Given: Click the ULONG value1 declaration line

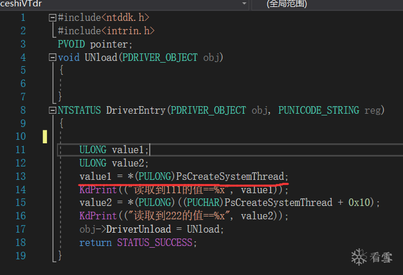Looking at the screenshot, I should click(x=114, y=150).
